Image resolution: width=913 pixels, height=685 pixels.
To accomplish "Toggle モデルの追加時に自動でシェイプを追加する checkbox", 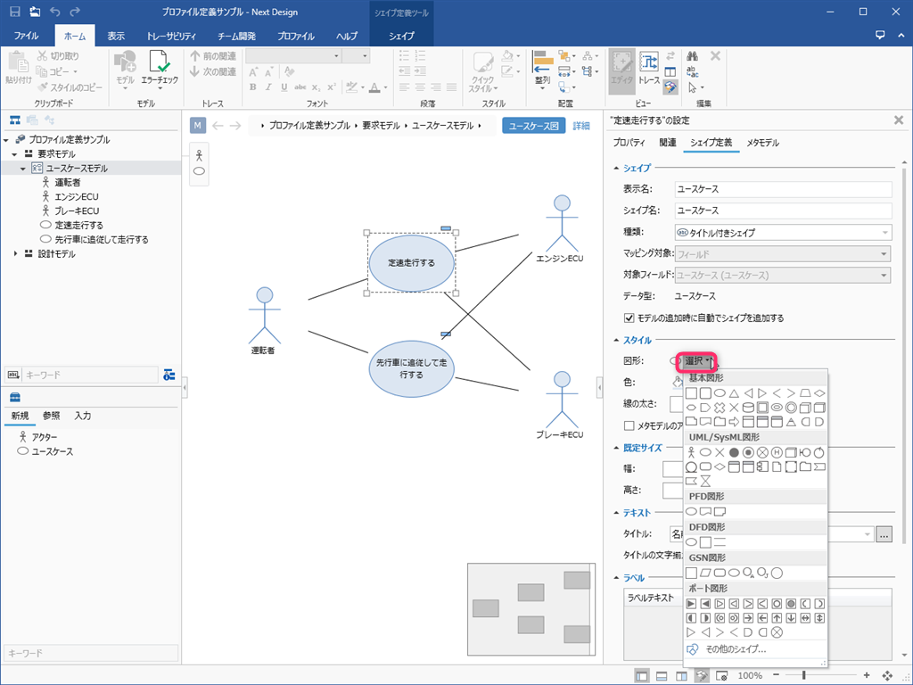I will (x=629, y=318).
